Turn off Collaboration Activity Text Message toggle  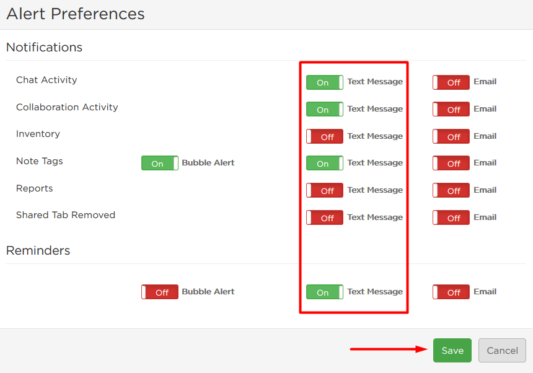tap(325, 109)
